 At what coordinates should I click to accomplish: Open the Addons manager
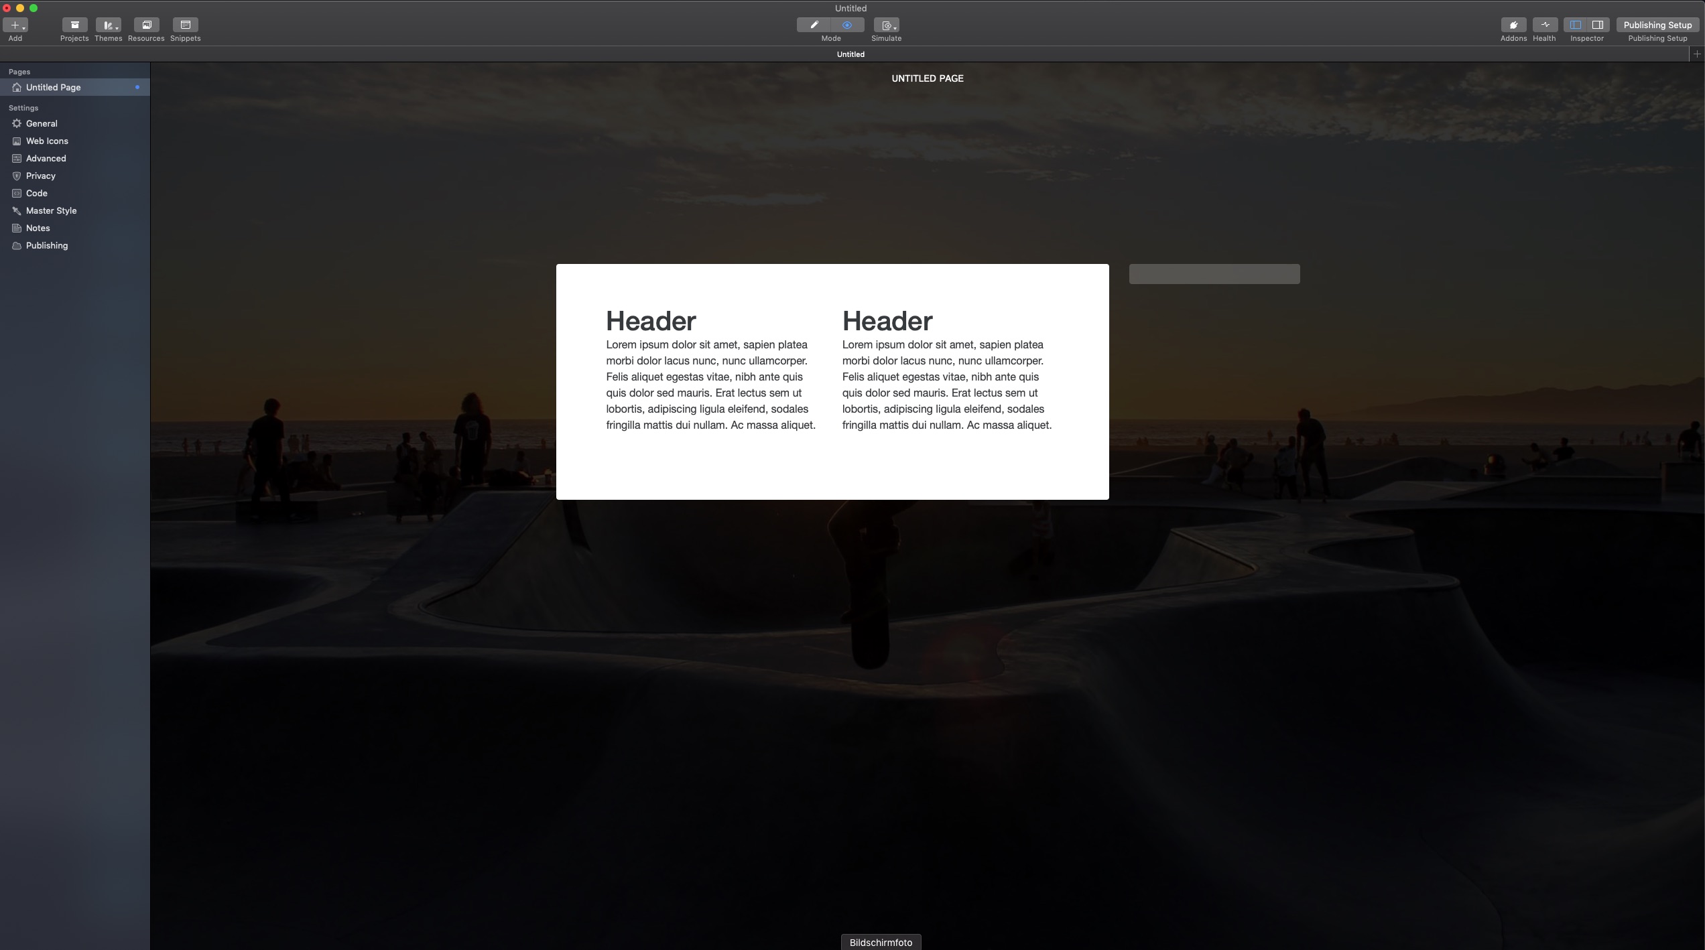(x=1513, y=25)
